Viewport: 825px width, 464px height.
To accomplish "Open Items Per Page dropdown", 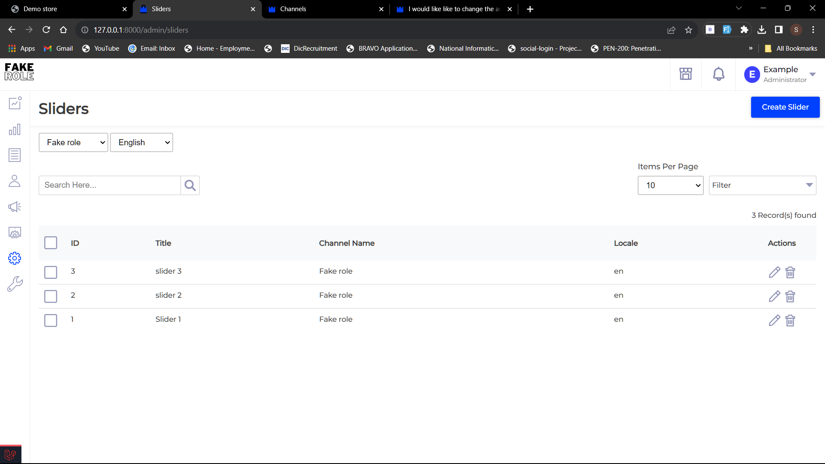I will tap(670, 185).
